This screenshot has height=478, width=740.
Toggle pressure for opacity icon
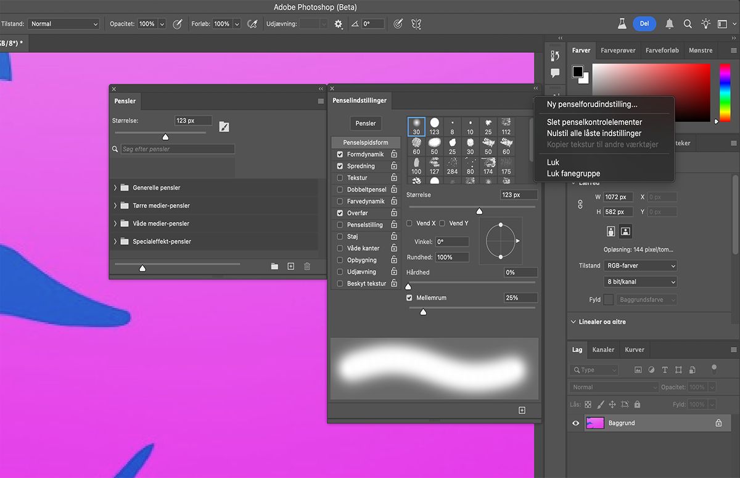pos(178,24)
